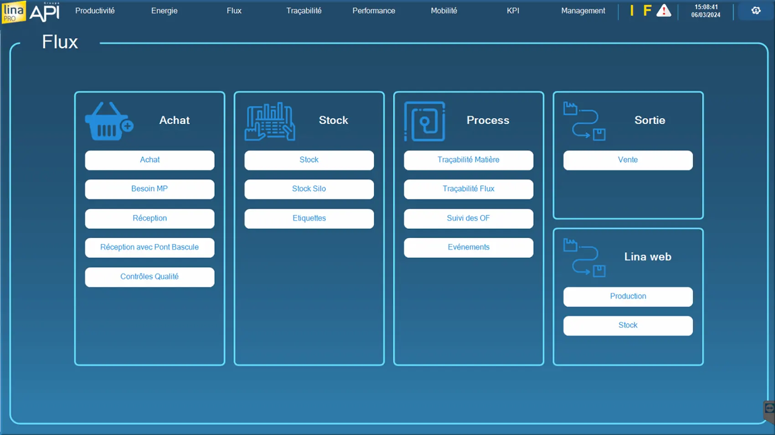Open the KPI menu
Viewport: 775px width, 435px height.
[x=513, y=10]
